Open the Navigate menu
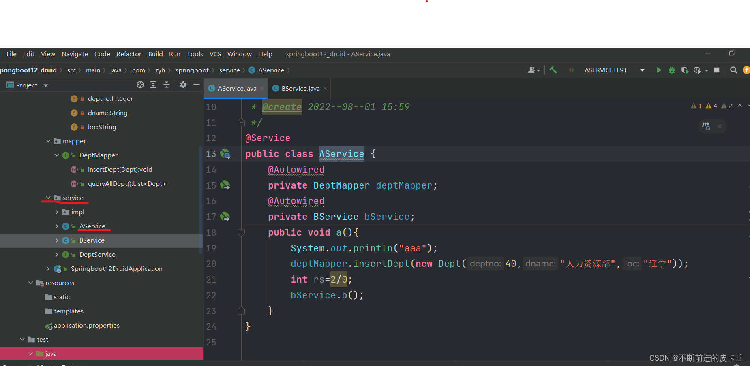The image size is (750, 366). coord(75,54)
